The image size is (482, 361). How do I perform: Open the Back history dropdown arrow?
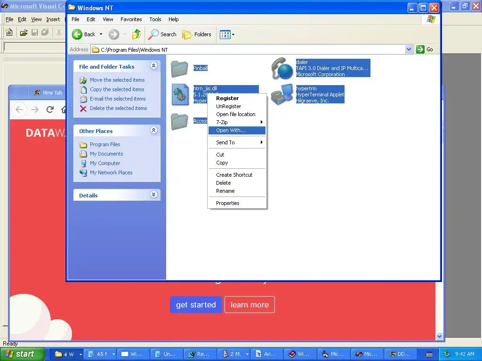tap(101, 34)
